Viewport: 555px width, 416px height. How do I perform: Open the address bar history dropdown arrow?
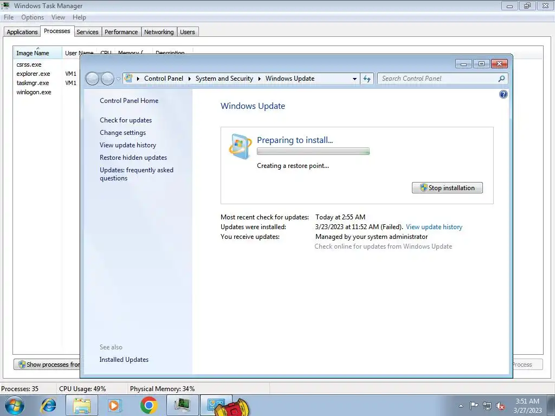pos(354,79)
